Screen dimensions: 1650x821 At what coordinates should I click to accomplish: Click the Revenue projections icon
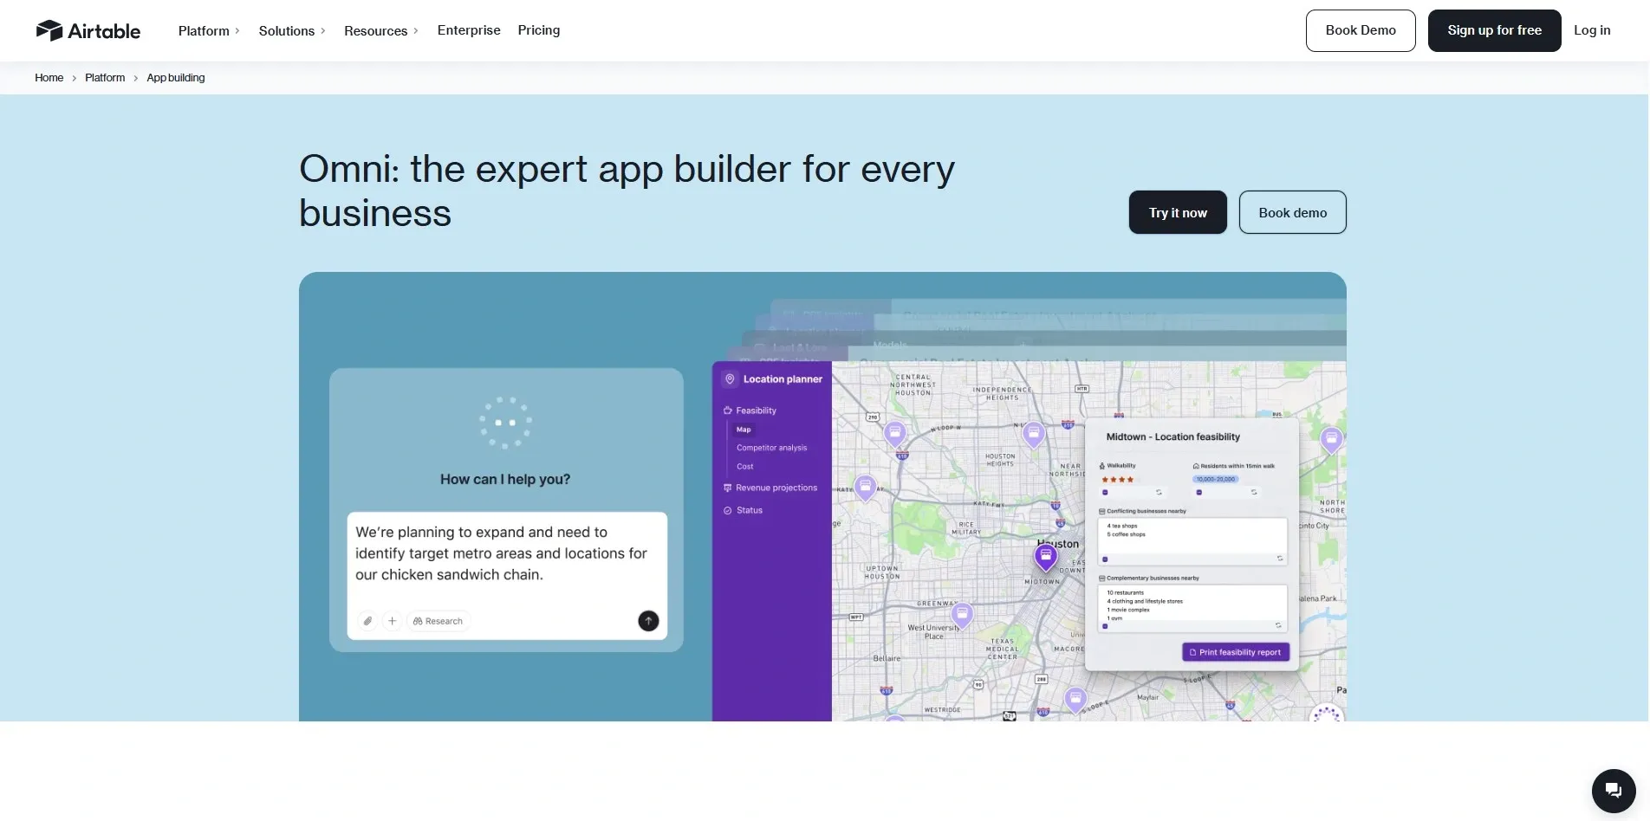[727, 488]
